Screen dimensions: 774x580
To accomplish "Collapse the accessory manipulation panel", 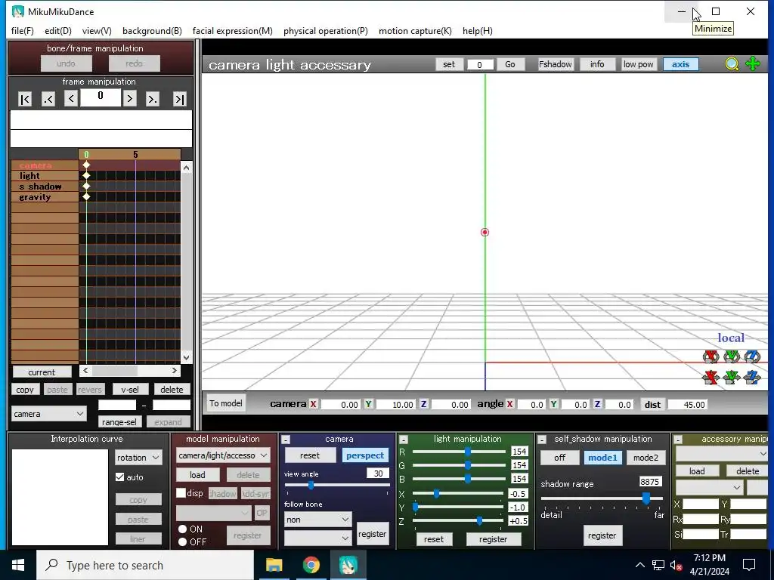I will pyautogui.click(x=678, y=440).
